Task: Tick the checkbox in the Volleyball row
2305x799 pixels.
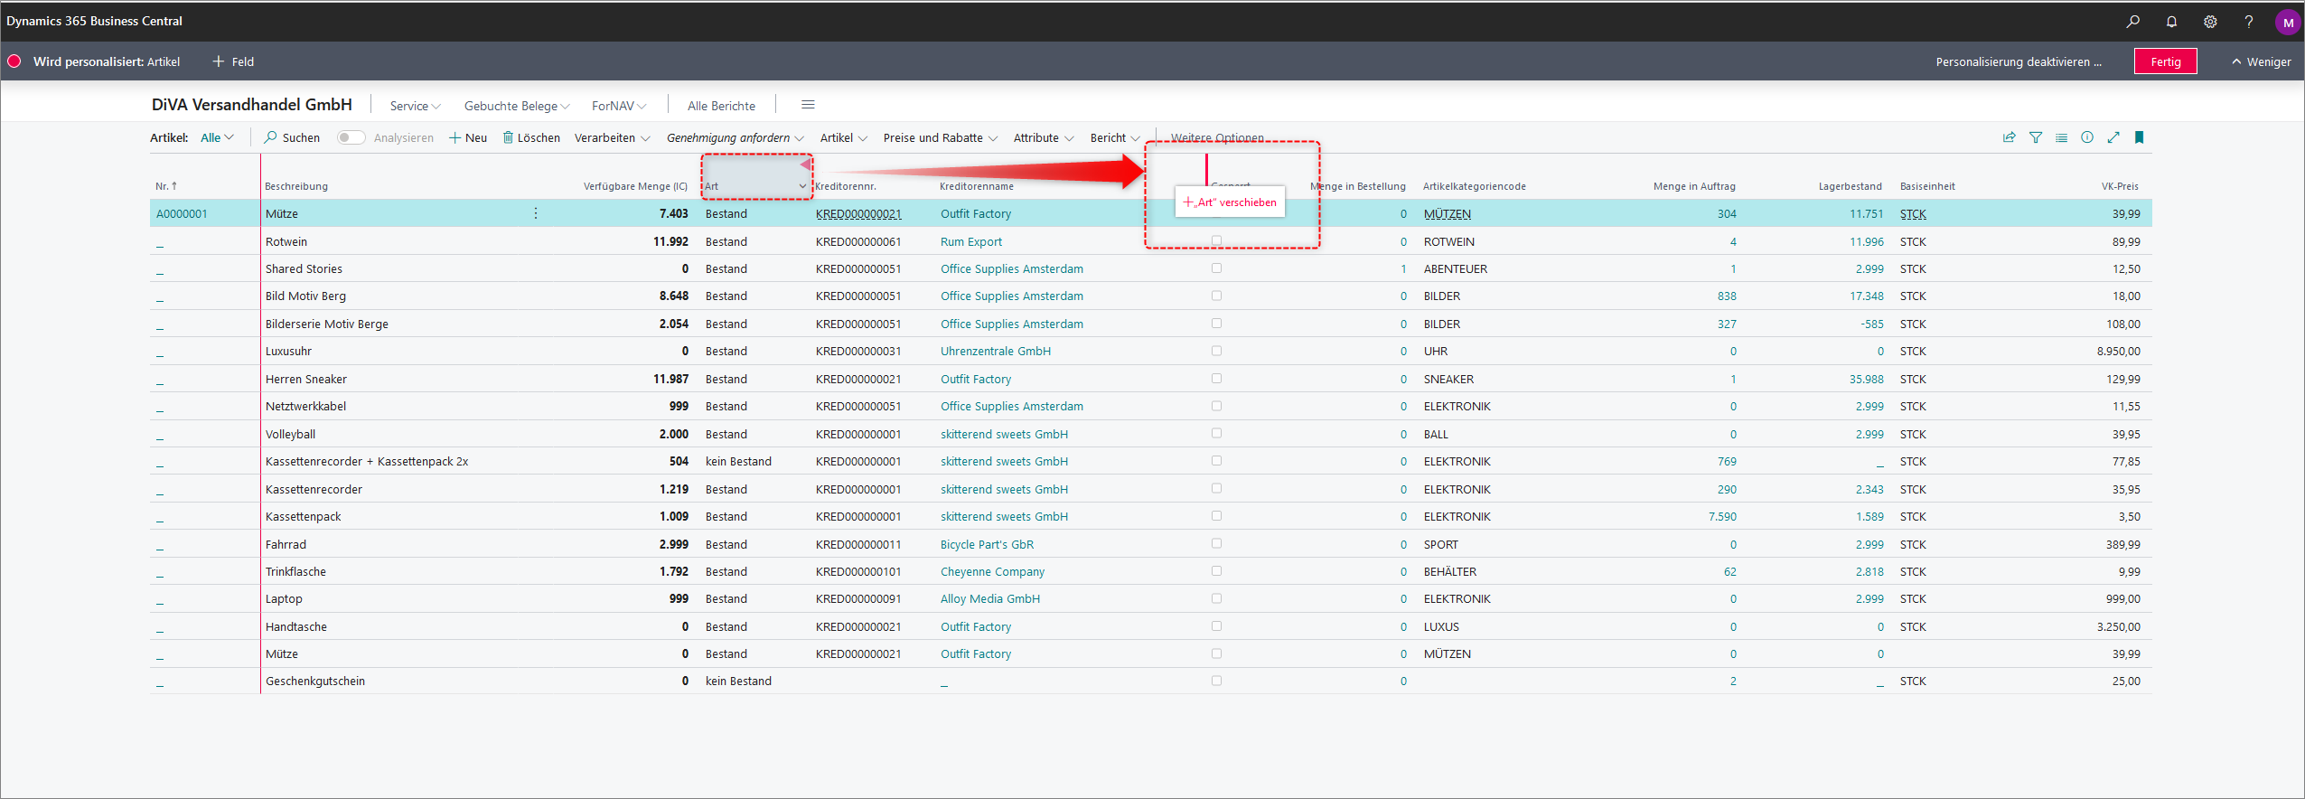Action: (1216, 434)
